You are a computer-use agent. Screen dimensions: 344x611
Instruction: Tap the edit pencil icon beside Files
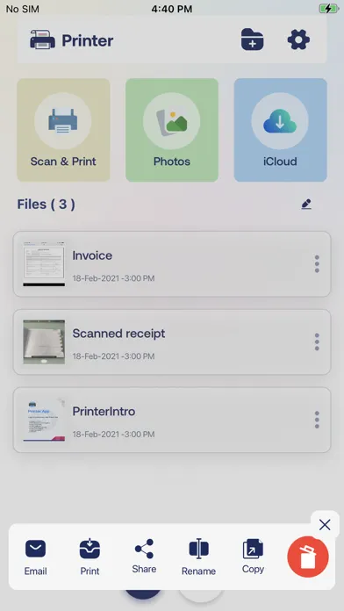coord(306,205)
